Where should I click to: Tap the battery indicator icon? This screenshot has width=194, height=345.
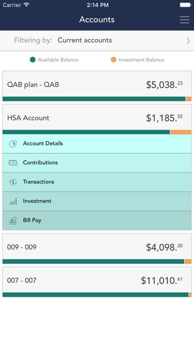pos(186,5)
